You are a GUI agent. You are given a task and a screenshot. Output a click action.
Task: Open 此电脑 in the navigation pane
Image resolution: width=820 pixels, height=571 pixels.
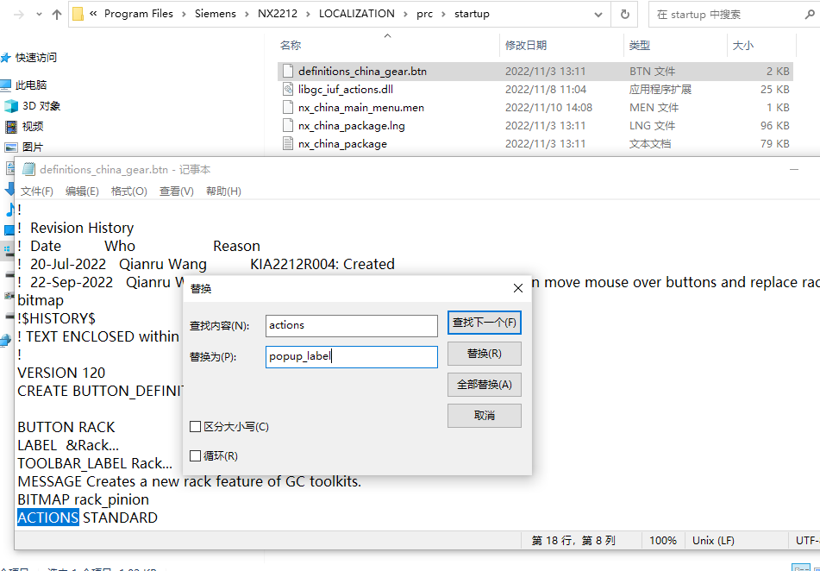pos(31,85)
